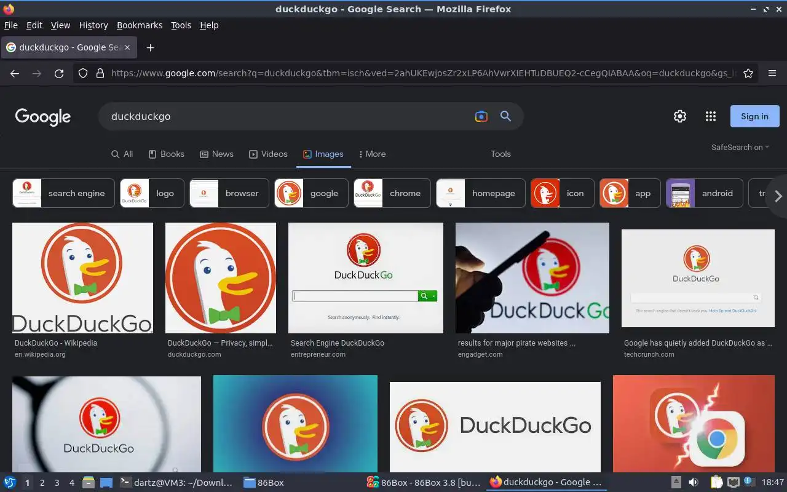Screen dimensions: 787x492
Task: Open the dartz@VM3 terminal taskbar item
Action: point(176,483)
